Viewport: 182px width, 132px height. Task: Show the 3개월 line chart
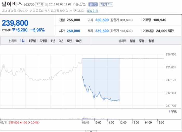(x=43, y=41)
